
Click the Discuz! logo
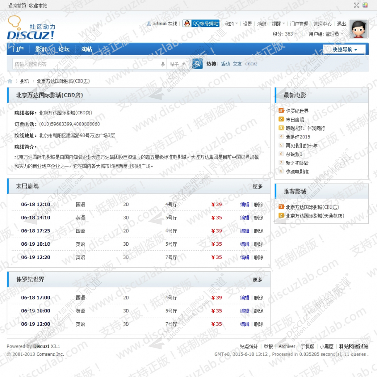click(x=31, y=28)
